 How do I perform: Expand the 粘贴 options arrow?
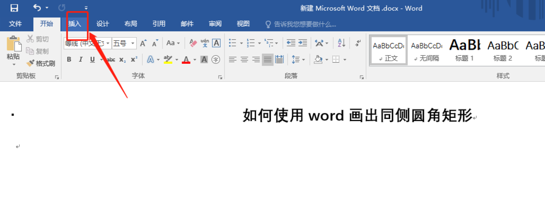(14, 64)
